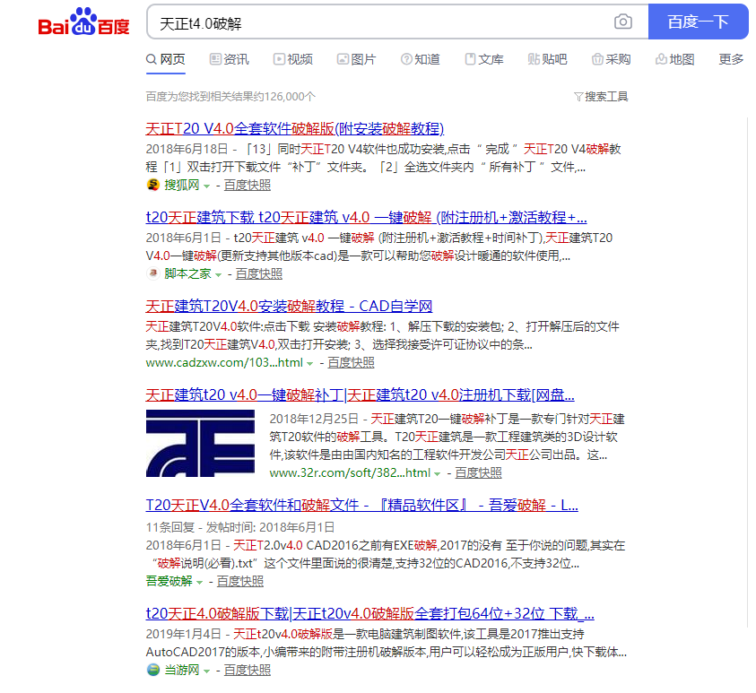Click www.cadzxw.com source URL

224,362
